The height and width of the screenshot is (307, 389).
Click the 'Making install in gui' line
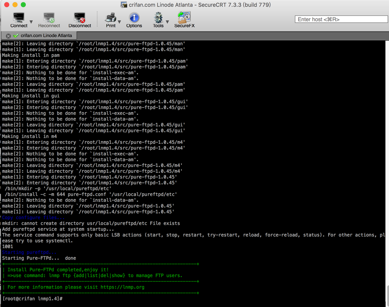(31, 96)
